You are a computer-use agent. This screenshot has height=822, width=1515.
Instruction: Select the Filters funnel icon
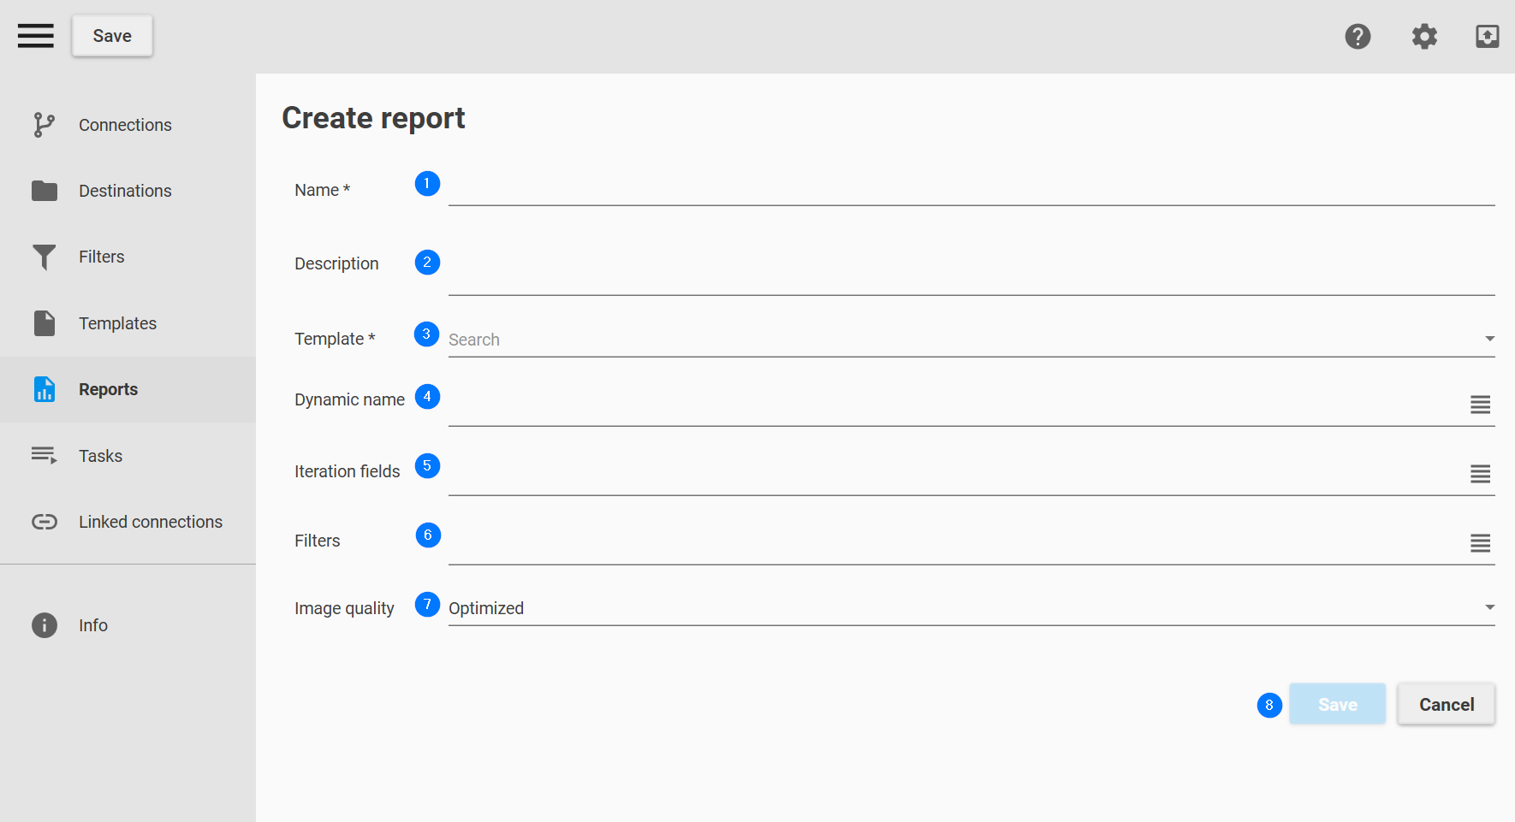click(x=44, y=256)
